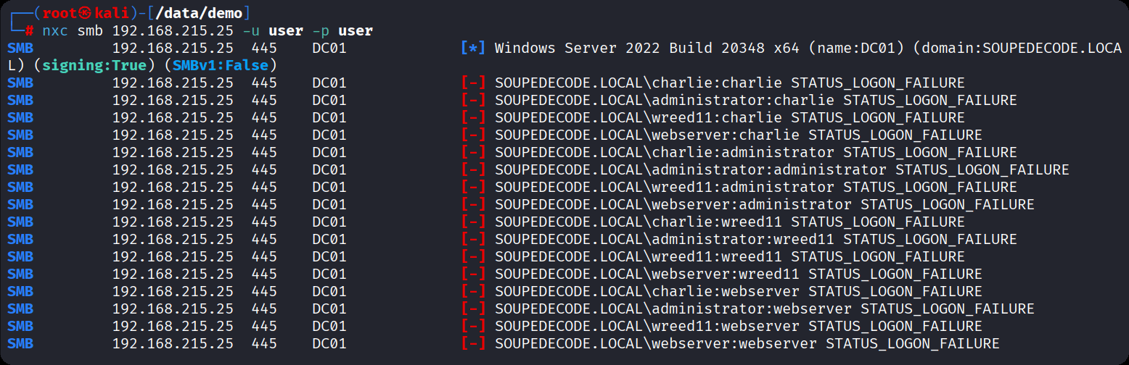The height and width of the screenshot is (365, 1129).
Task: Click the red # prompt symbol
Action: 30,31
